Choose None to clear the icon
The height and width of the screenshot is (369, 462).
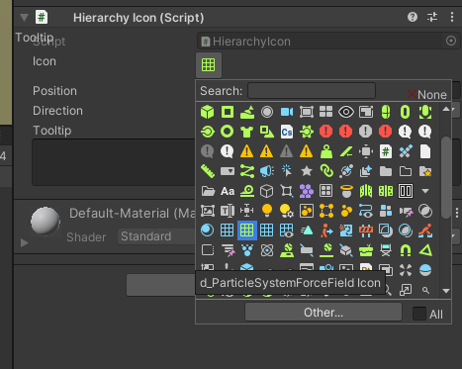pyautogui.click(x=427, y=95)
